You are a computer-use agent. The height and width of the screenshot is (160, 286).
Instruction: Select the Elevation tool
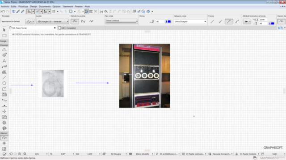[x=4, y=106]
